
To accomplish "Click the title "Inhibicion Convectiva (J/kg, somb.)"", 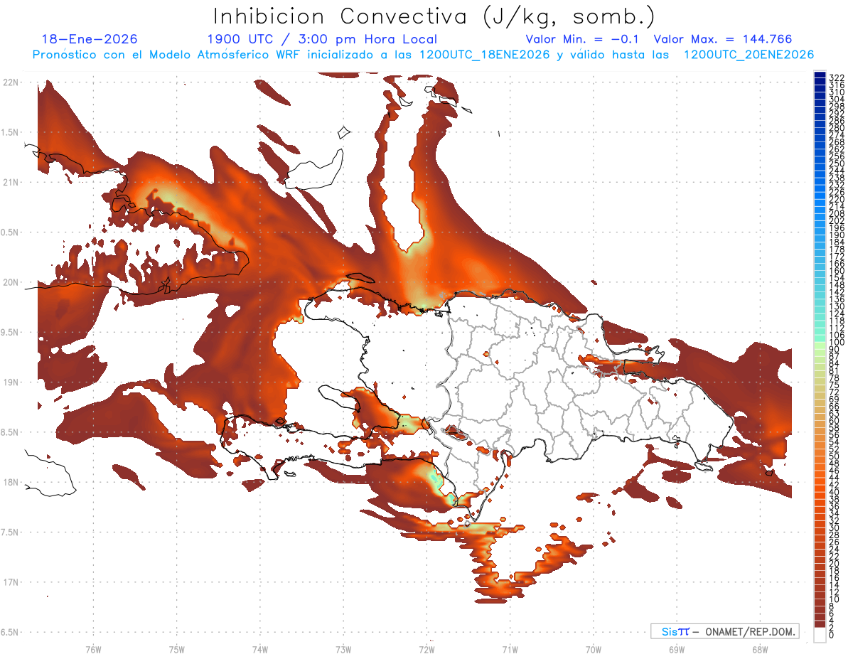I will (x=434, y=16).
